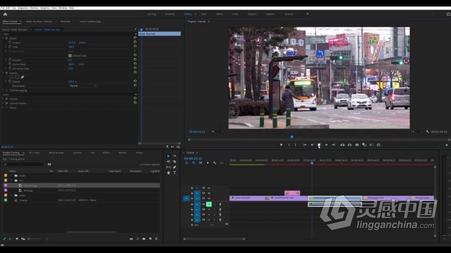Toggle the Uniform Scale checkbox
The image size is (451, 253).
pyautogui.click(x=70, y=56)
